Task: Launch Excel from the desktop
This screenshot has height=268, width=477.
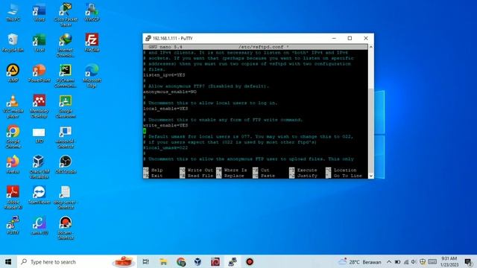Action: coord(40,43)
